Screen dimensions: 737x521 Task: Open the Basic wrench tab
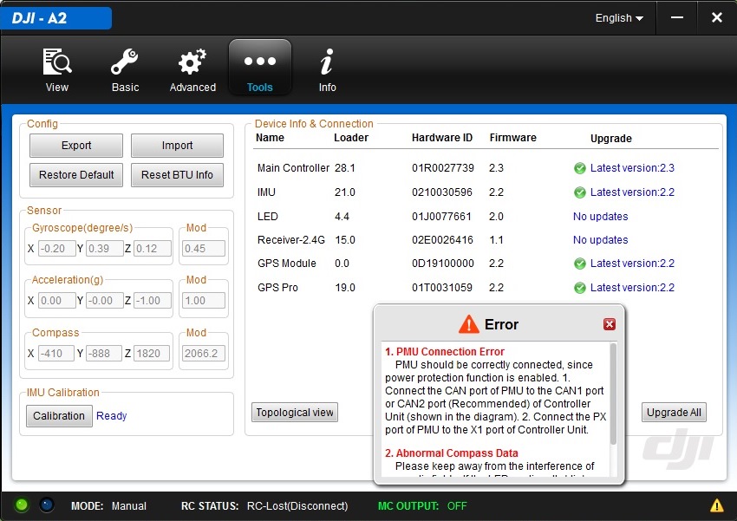125,69
